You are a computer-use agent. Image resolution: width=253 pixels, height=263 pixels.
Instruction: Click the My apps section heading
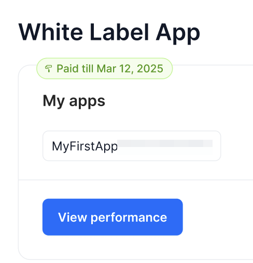pyautogui.click(x=74, y=101)
